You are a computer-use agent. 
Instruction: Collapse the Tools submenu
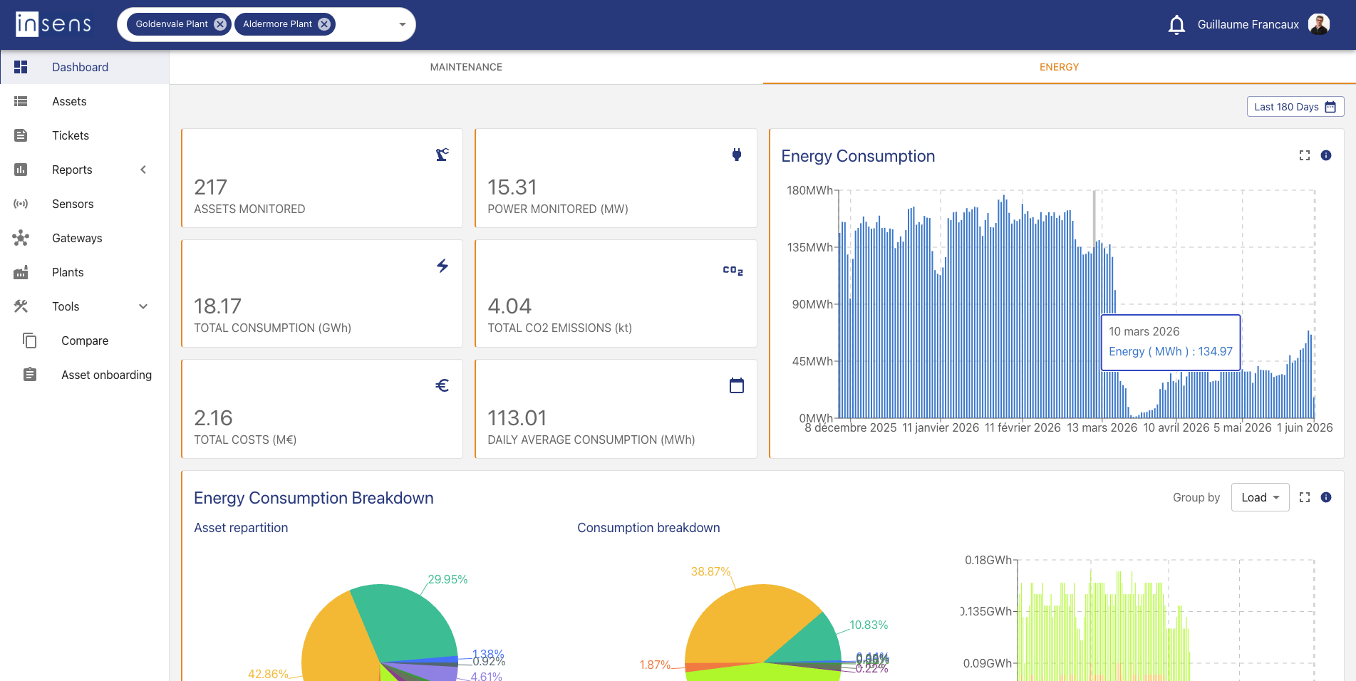coord(143,306)
